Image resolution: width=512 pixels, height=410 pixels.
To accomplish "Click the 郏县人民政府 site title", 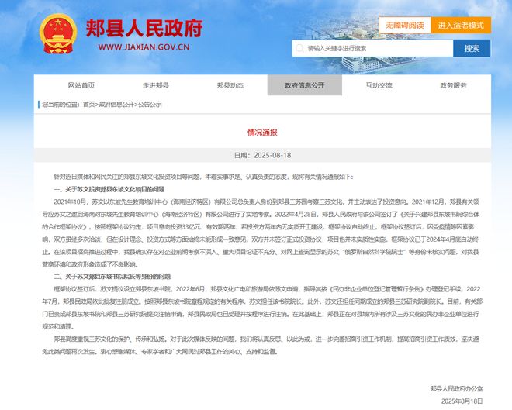I will [x=145, y=27].
